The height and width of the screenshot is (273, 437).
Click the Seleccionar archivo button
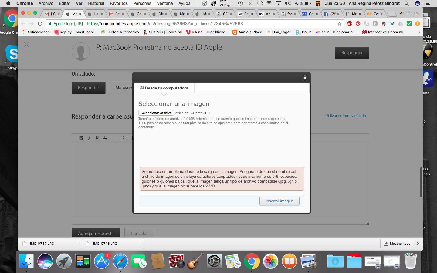[x=156, y=113]
